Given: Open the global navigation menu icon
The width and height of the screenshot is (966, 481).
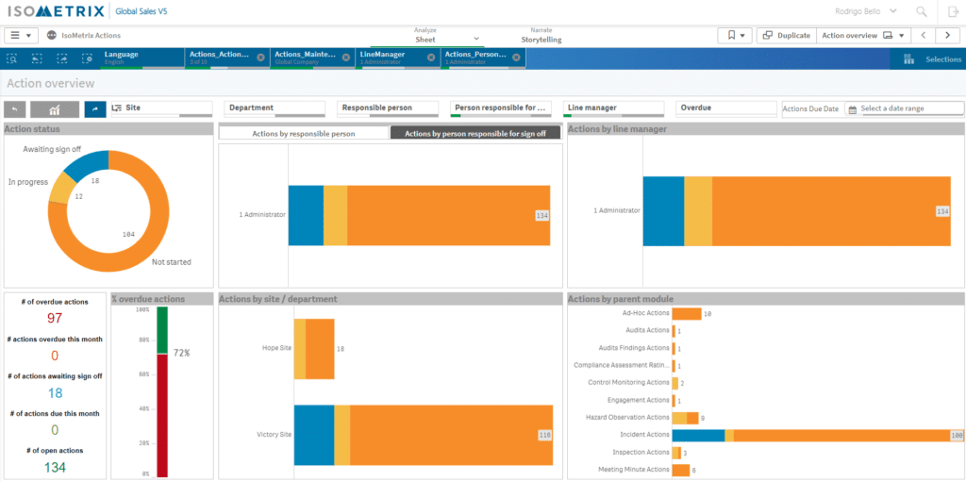Looking at the screenshot, I should [22, 36].
